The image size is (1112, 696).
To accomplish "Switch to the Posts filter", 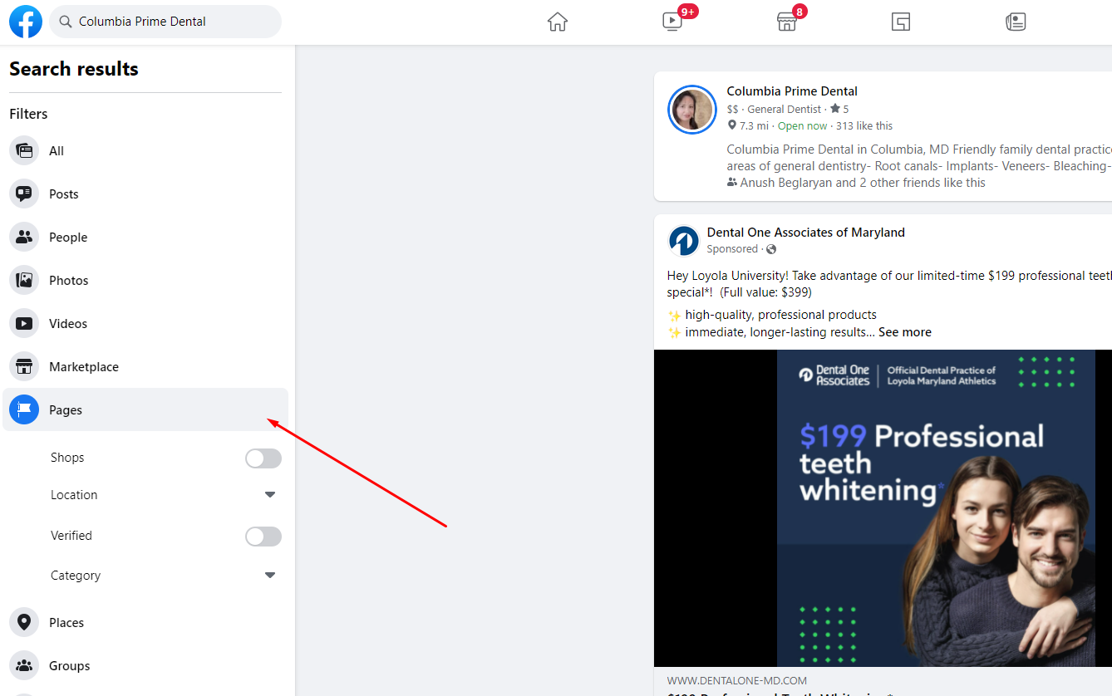I will (63, 194).
